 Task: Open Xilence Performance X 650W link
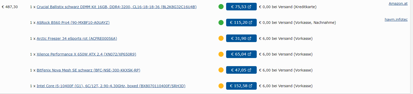click(86, 54)
